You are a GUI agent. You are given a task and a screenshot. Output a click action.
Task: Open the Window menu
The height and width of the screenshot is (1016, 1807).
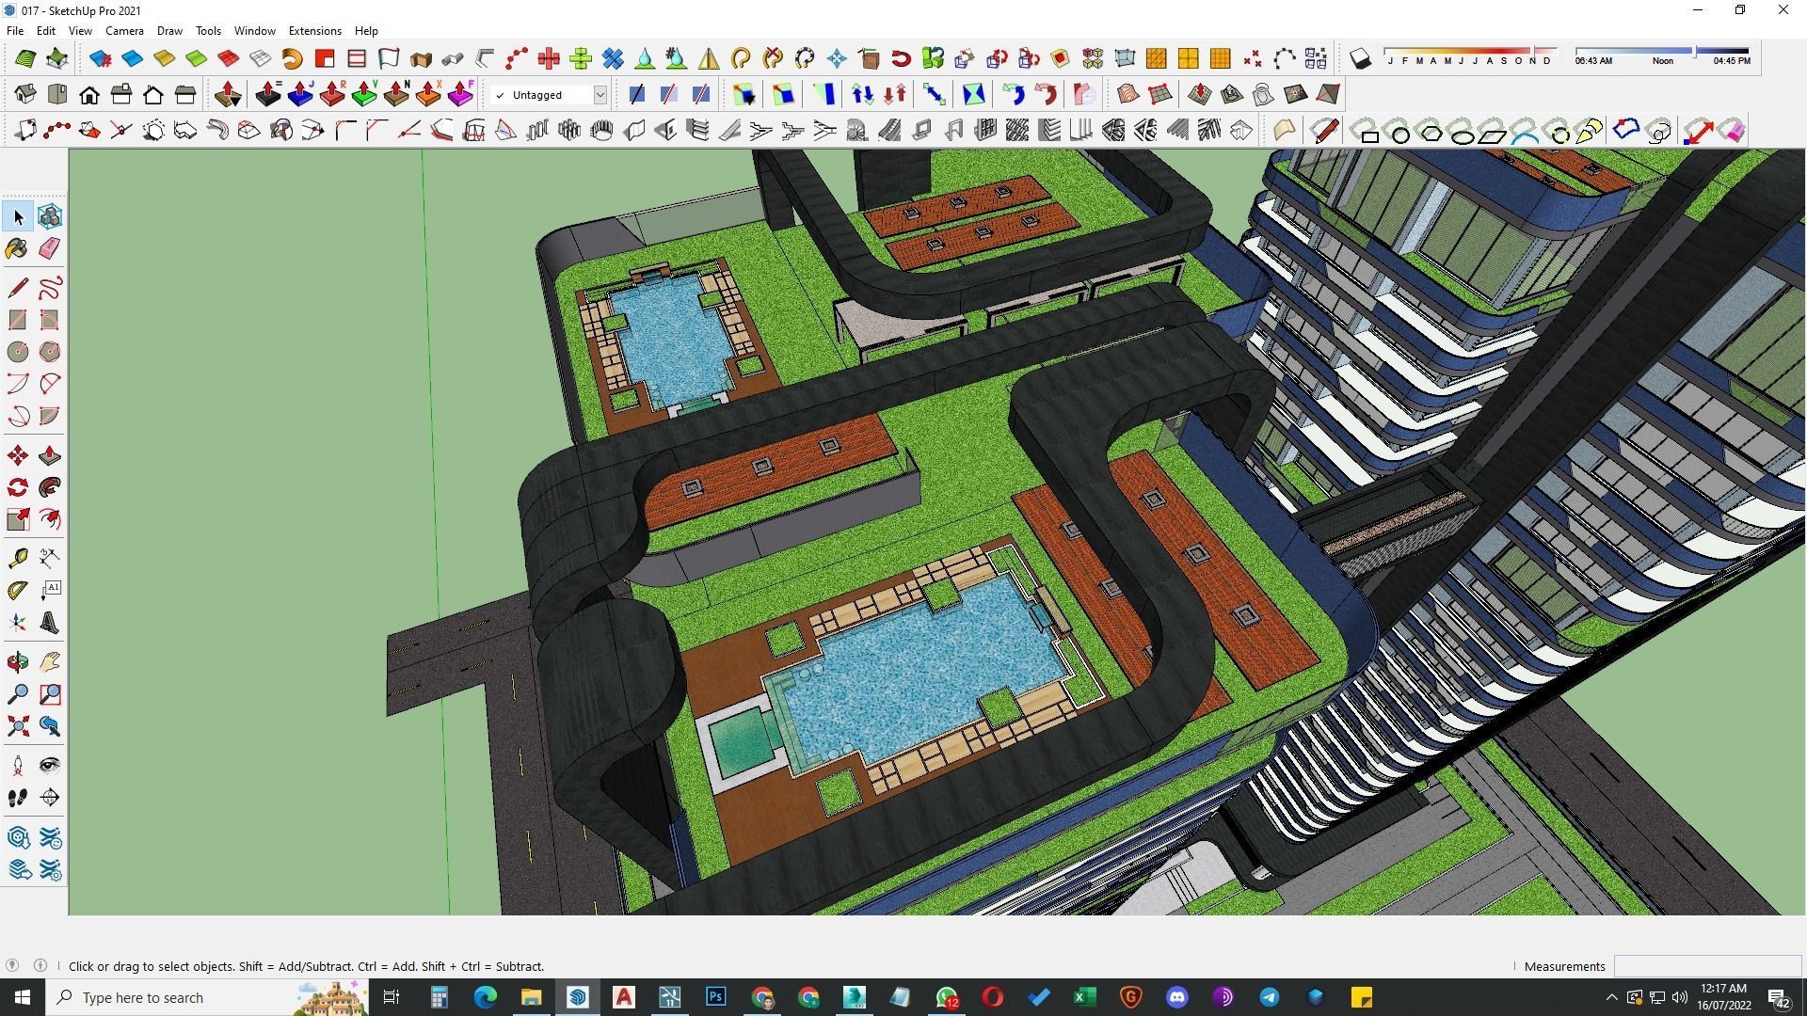[254, 31]
